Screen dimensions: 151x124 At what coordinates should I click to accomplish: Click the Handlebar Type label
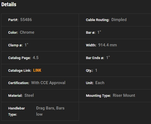coord(16,111)
